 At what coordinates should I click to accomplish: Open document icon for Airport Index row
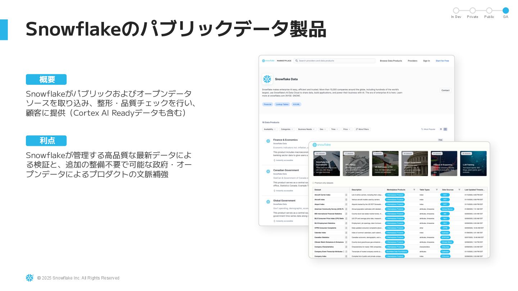[x=346, y=204]
